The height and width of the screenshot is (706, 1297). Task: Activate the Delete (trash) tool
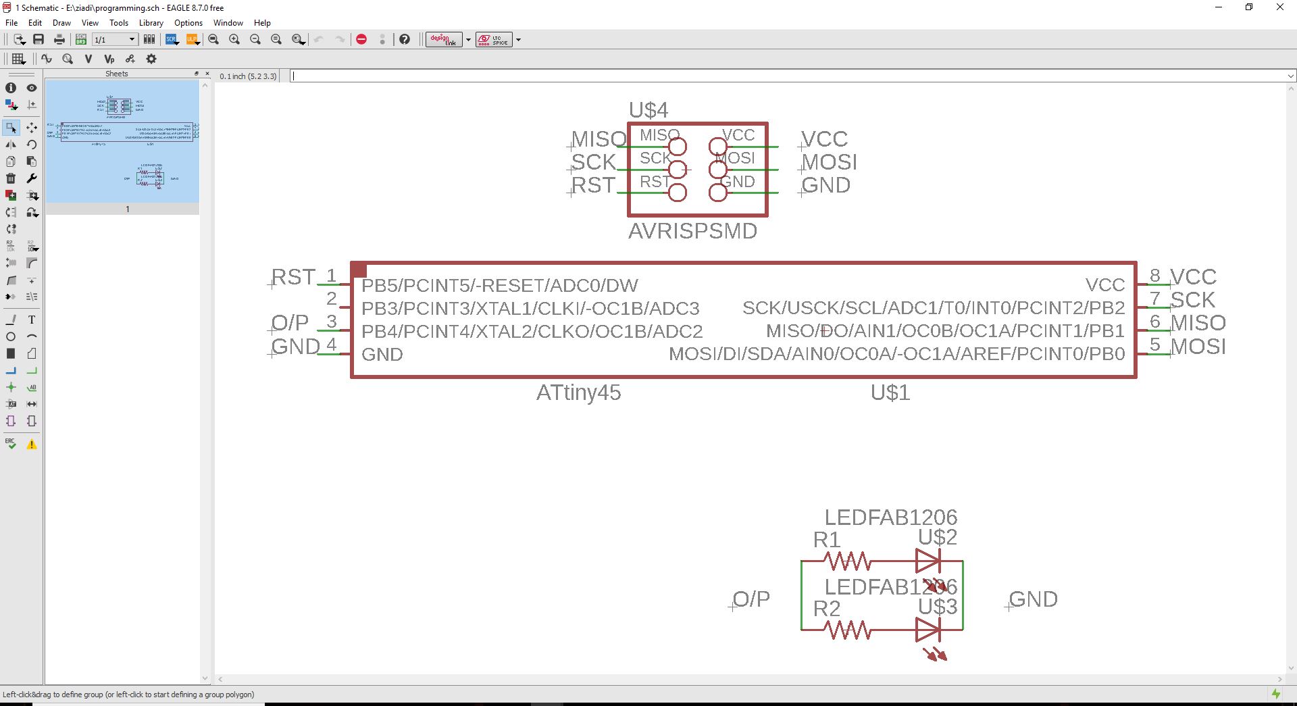click(11, 178)
